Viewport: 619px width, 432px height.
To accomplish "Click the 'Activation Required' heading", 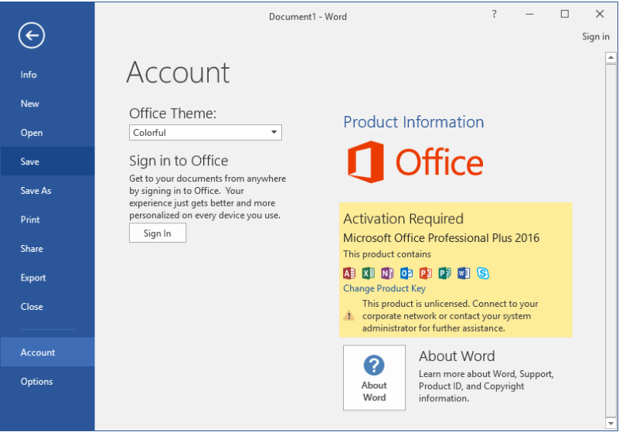I will point(403,219).
